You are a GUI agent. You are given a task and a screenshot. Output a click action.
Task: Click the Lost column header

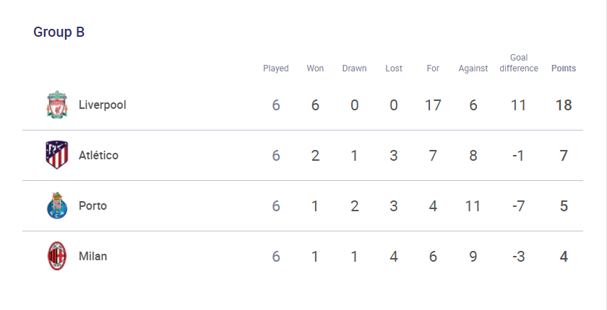tap(394, 68)
